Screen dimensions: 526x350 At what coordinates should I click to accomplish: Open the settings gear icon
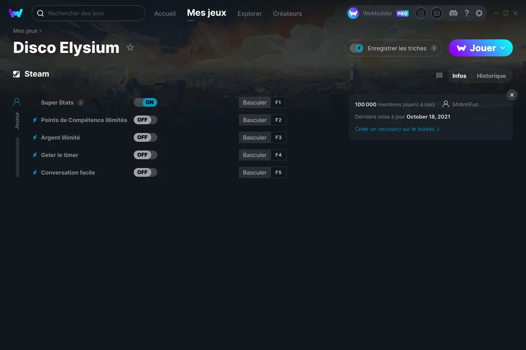coord(479,13)
